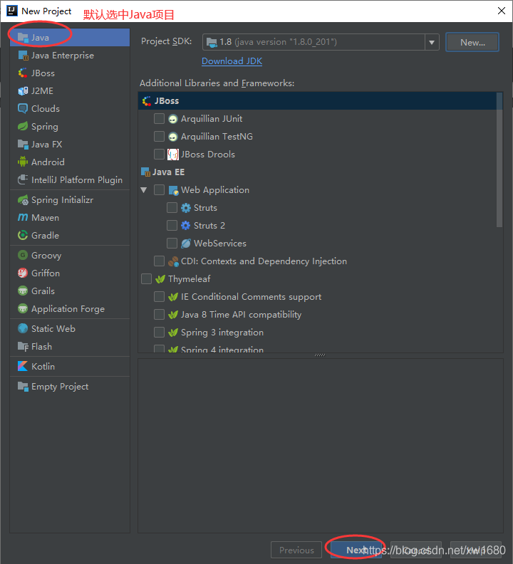This screenshot has width=513, height=564.
Task: Click the Project SDK 1.8 combo box
Action: click(x=321, y=43)
